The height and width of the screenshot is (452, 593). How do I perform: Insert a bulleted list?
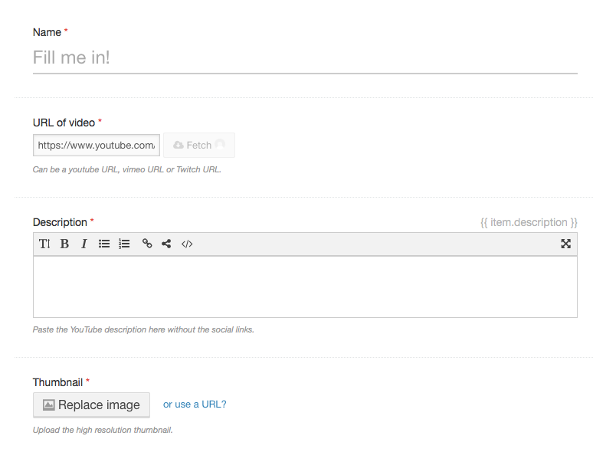tap(104, 244)
